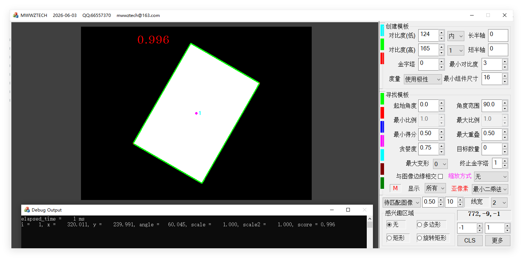Click the 对比度(低) input field
Viewport: 523px width, 258px height.
pos(428,35)
